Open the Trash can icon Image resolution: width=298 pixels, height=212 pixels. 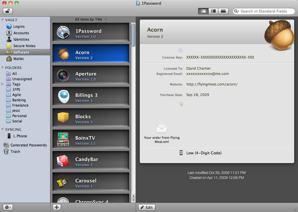click(x=6, y=152)
